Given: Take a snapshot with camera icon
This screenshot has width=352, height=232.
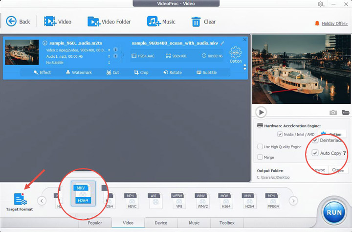Looking at the screenshot, I should (333, 112).
